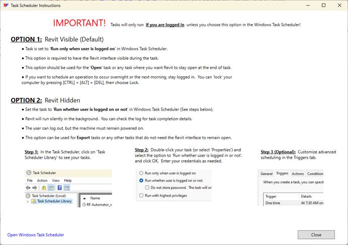Select 'Run whether user is logged on or not'
348x245 pixels.
tap(141, 180)
